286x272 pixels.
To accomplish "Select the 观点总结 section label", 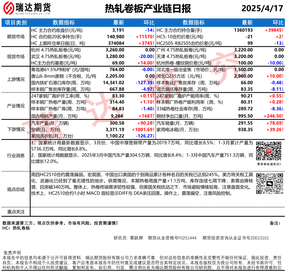I will 16,189.
